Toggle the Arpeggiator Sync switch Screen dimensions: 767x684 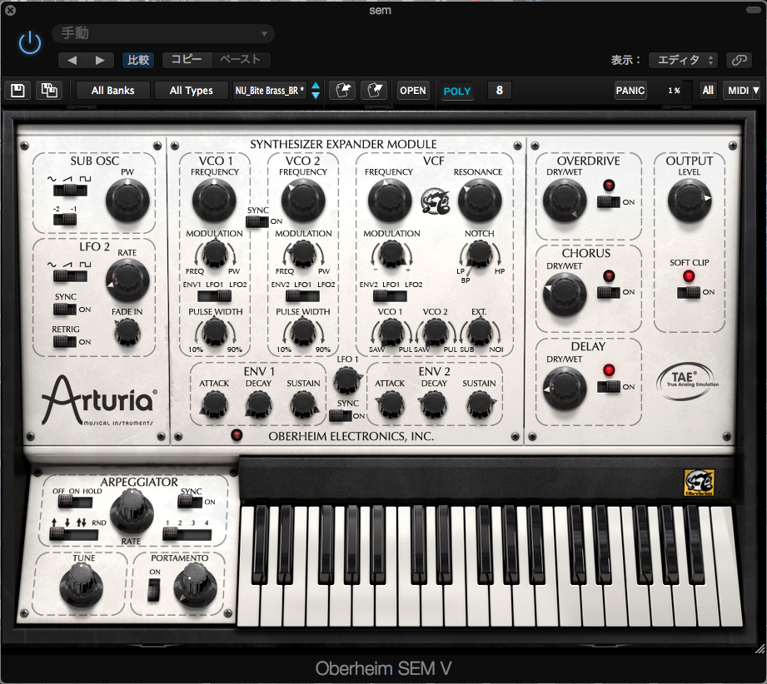[190, 502]
